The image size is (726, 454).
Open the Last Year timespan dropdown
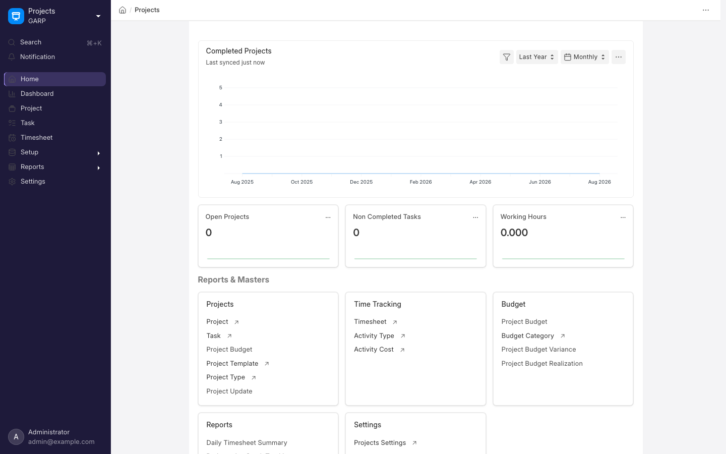coord(537,57)
